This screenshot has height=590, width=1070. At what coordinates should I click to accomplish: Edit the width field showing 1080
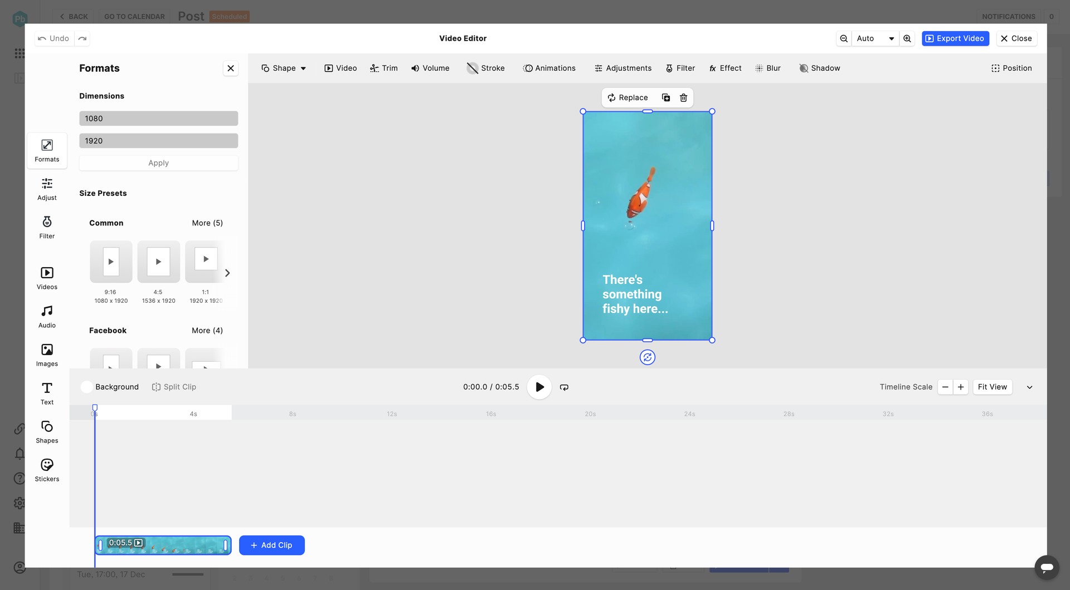159,119
